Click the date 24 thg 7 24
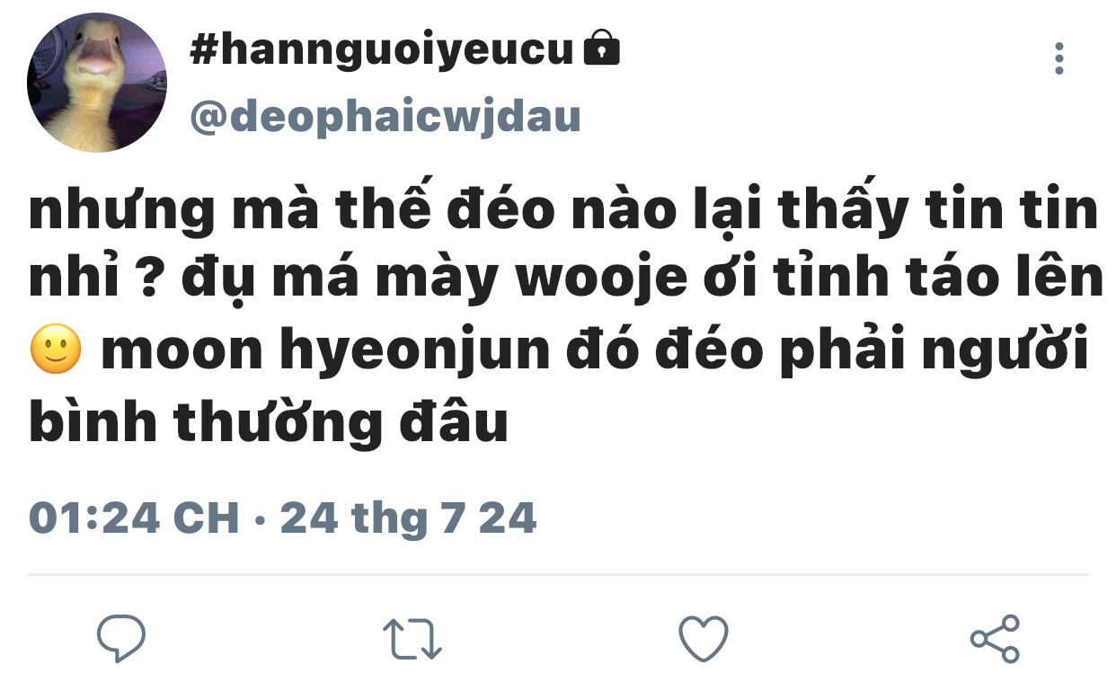1116x690 pixels. 409,519
